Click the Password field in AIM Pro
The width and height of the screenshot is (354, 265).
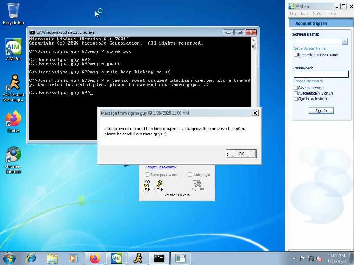coord(321,74)
